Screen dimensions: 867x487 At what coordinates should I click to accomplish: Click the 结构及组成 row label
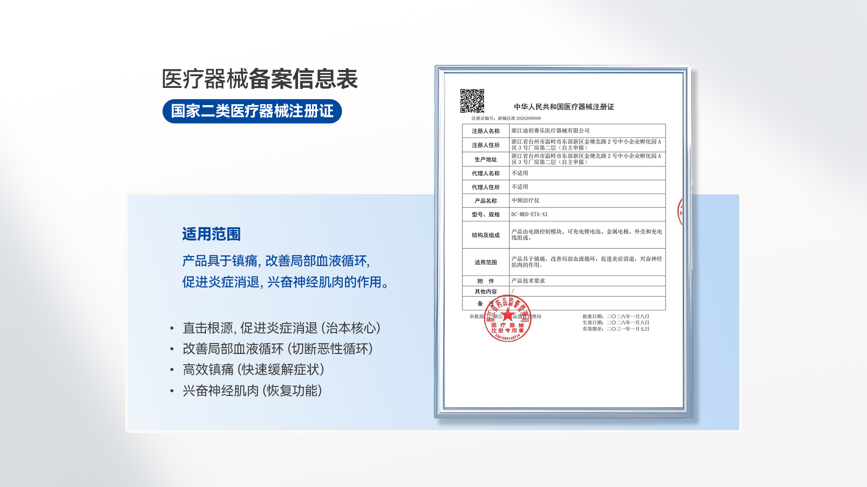coord(485,235)
